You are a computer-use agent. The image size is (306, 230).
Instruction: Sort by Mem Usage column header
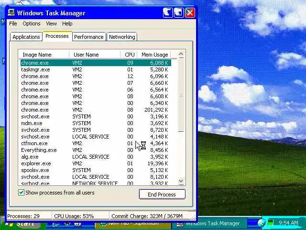[x=154, y=55]
